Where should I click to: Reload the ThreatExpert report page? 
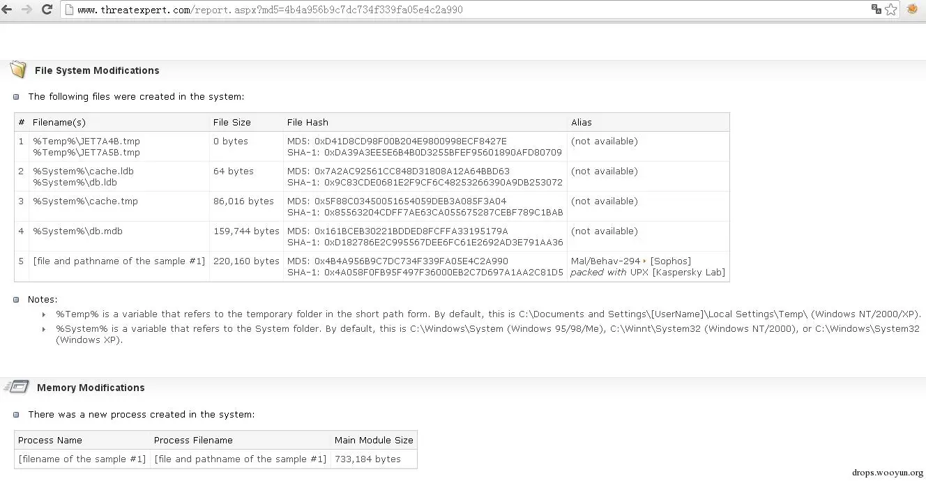click(47, 10)
